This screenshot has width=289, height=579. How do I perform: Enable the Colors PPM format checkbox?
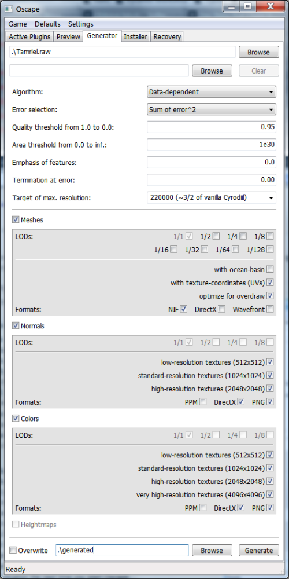tap(203, 508)
